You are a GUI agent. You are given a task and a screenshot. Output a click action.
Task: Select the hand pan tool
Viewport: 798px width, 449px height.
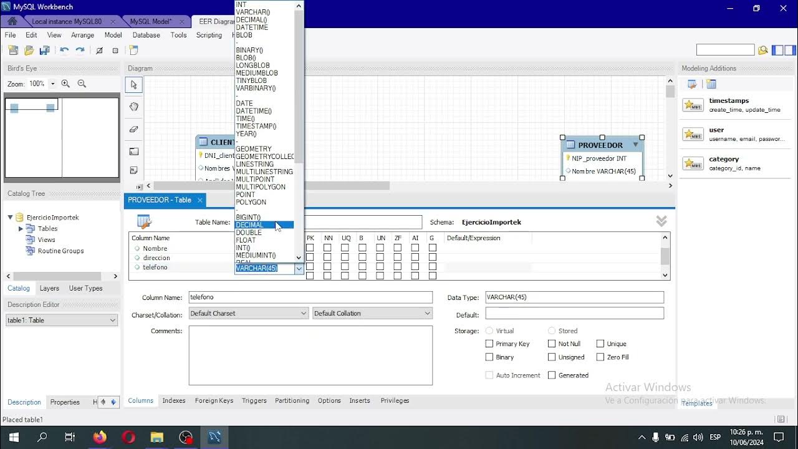[x=133, y=107]
